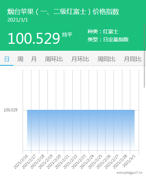Click the 种类：红富士 label
Viewport: 146px width, 177px height.
coord(103,32)
